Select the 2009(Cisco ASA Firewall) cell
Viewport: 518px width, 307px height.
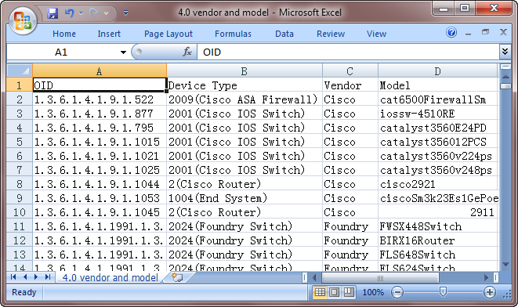245,99
